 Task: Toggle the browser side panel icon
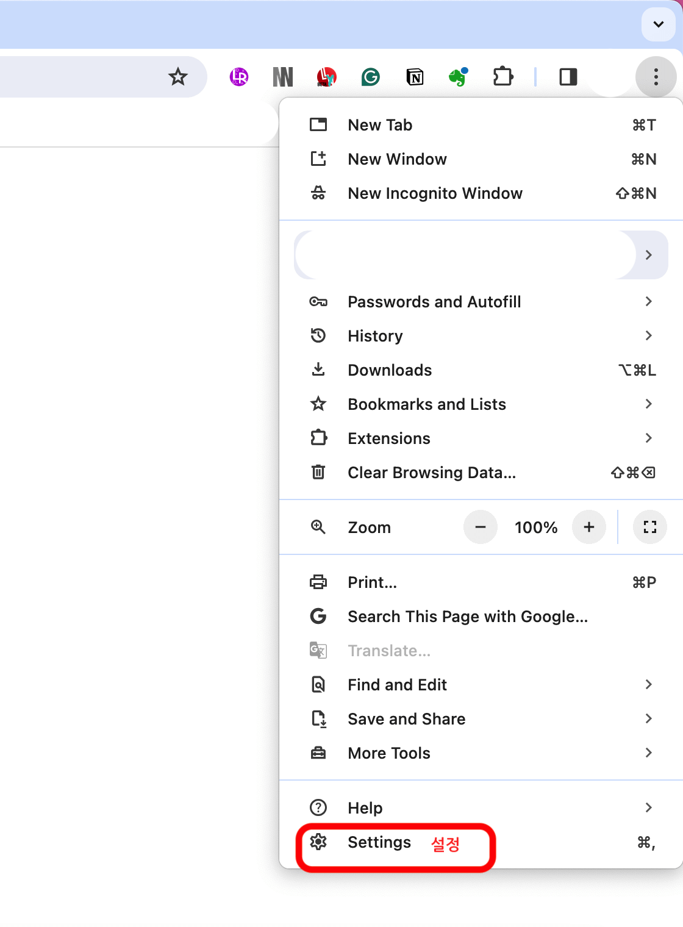[568, 77]
